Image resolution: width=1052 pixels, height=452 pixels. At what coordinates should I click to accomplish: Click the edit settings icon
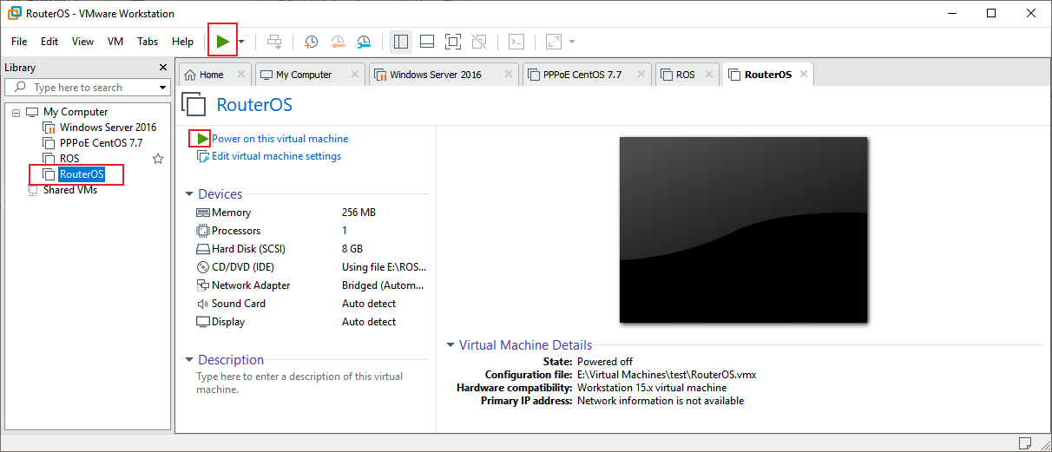(203, 156)
